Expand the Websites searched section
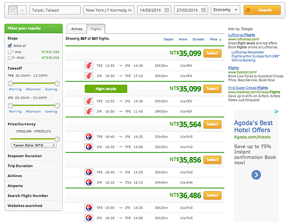The height and width of the screenshot is (222, 290). pyautogui.click(x=34, y=206)
